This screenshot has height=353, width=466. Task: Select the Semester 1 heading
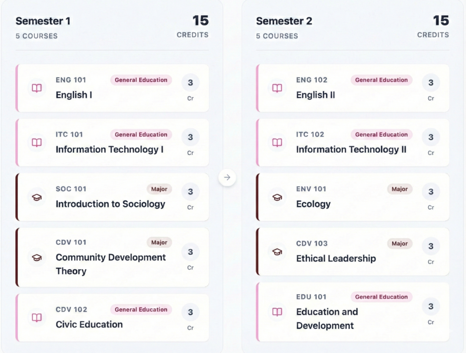[43, 21]
